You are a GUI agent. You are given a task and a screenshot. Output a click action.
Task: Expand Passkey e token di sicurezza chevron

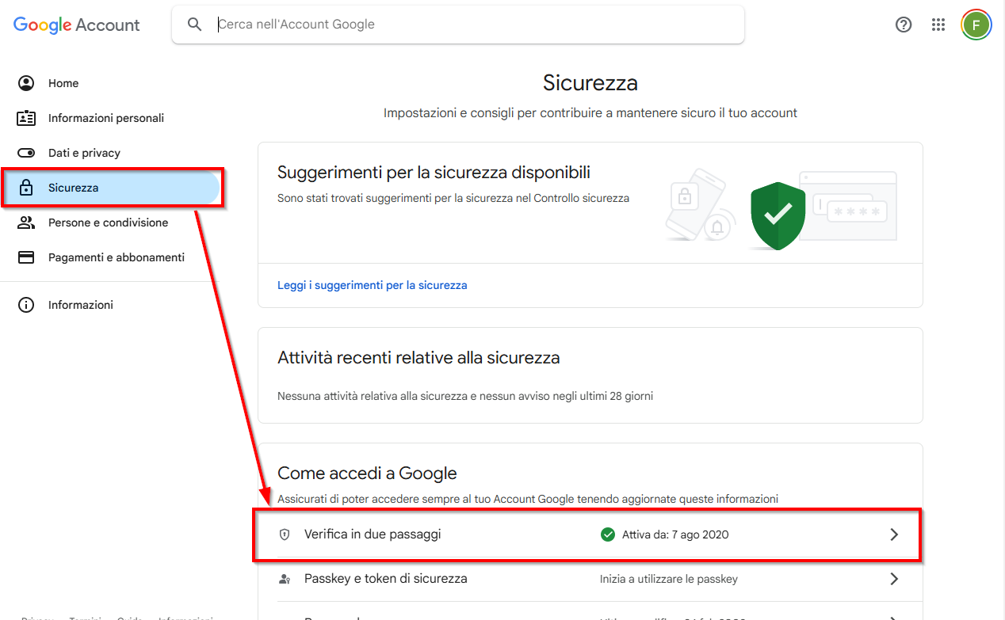click(894, 579)
